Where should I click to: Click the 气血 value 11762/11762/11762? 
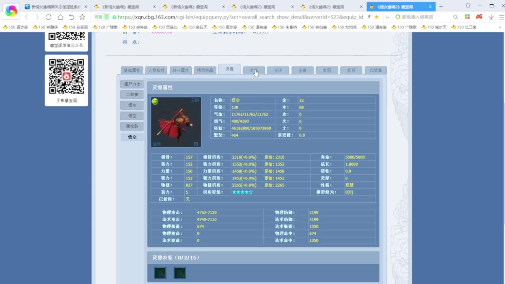(x=250, y=114)
